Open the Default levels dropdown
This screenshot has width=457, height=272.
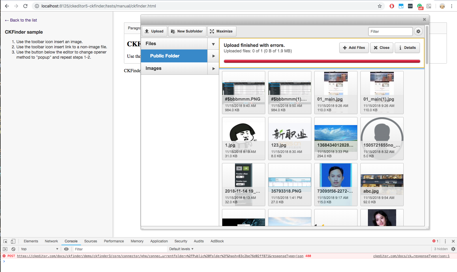(181, 249)
